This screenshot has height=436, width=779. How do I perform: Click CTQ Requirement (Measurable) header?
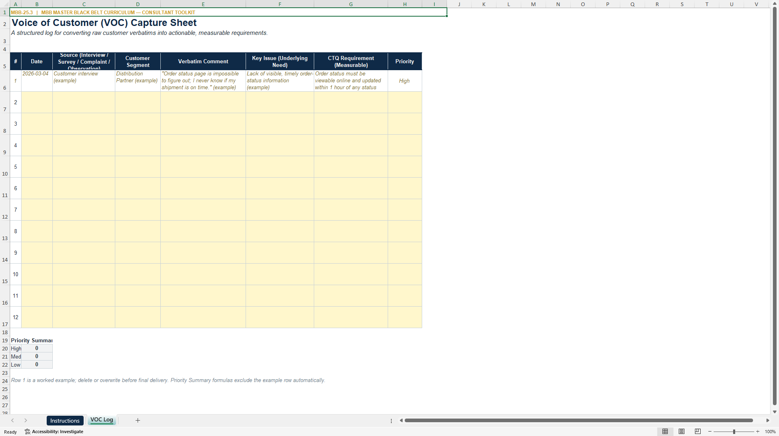351,61
